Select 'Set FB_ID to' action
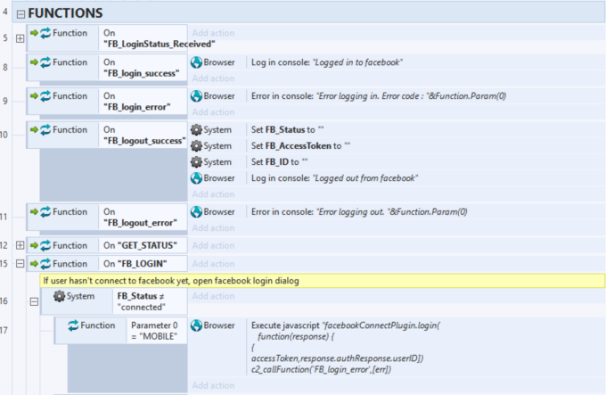The height and width of the screenshot is (395, 606). (x=279, y=162)
